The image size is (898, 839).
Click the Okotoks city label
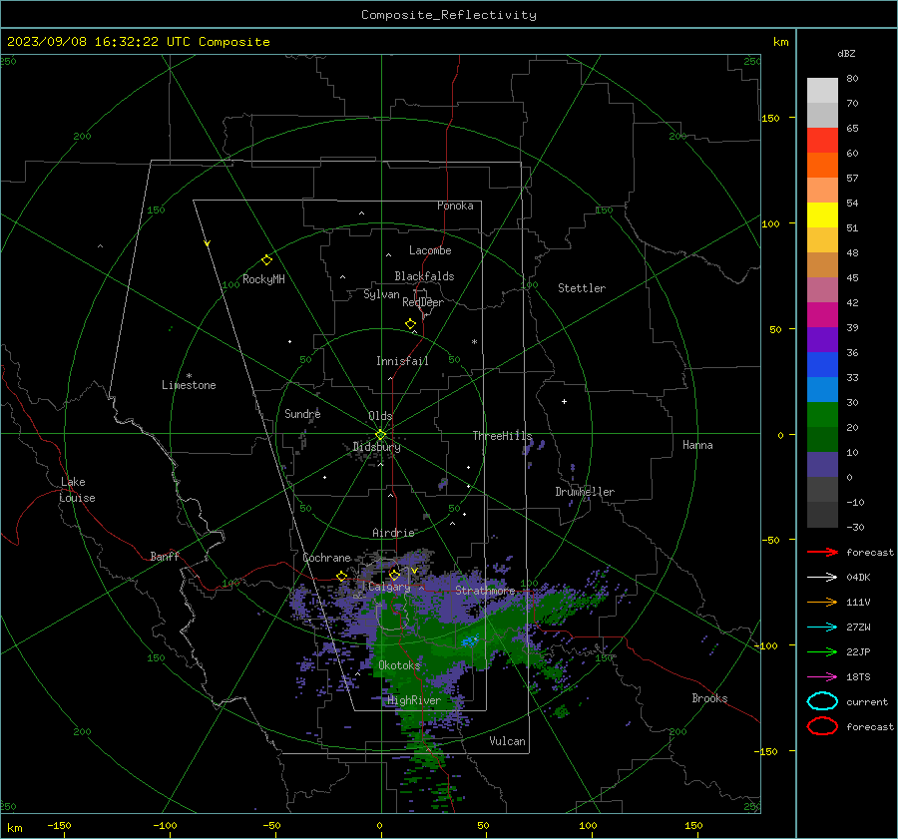399,664
